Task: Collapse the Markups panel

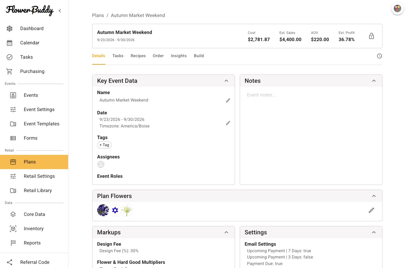Action: pos(226,232)
